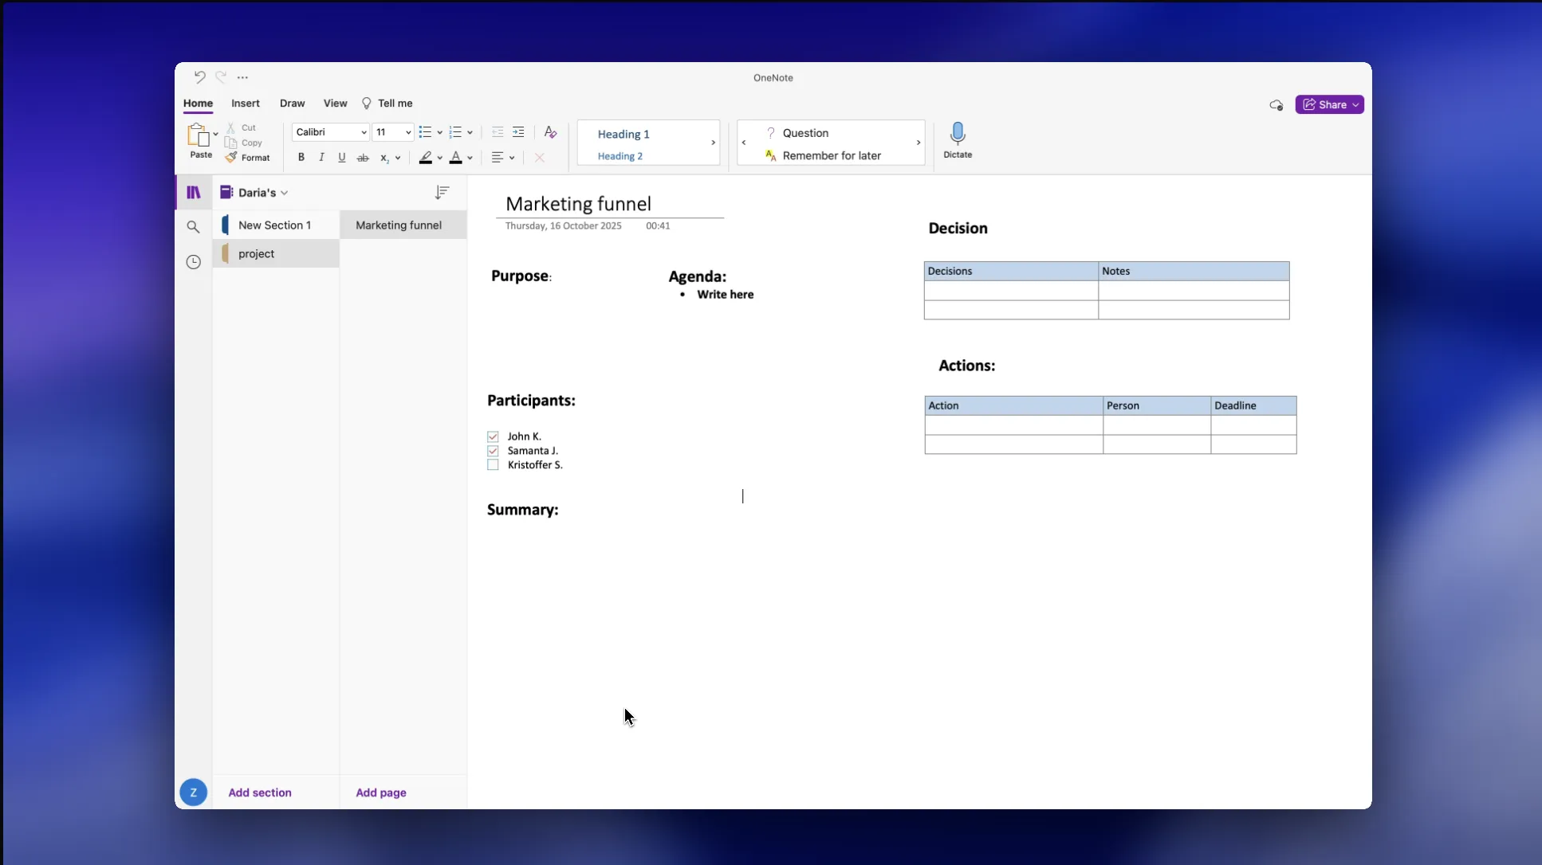Uncheck John K. in Participants

[493, 436]
